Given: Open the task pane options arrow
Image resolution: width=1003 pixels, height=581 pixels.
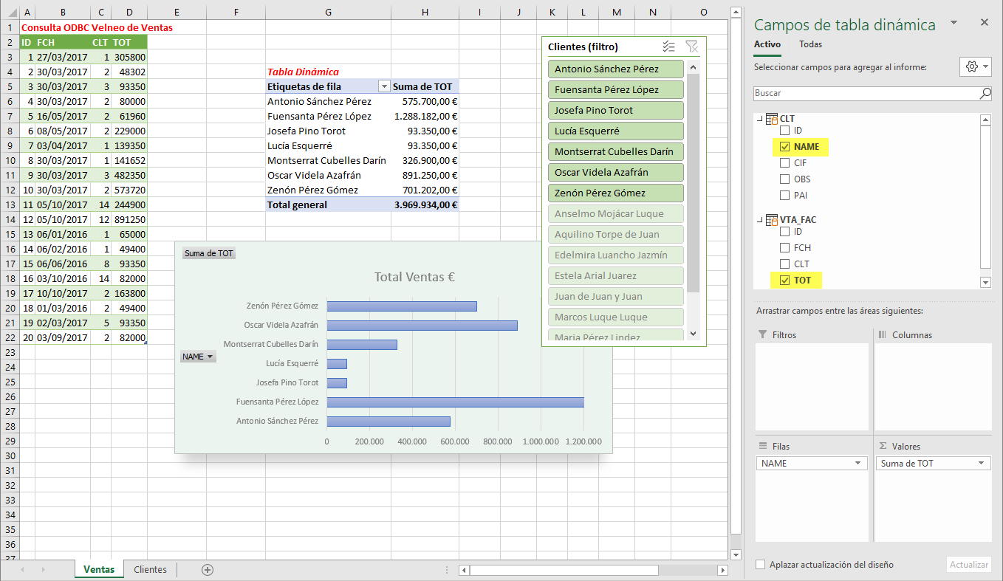Looking at the screenshot, I should (x=955, y=24).
